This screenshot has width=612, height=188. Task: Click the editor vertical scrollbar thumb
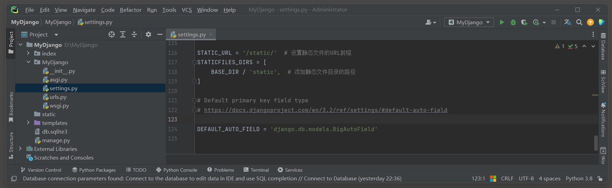(596, 143)
